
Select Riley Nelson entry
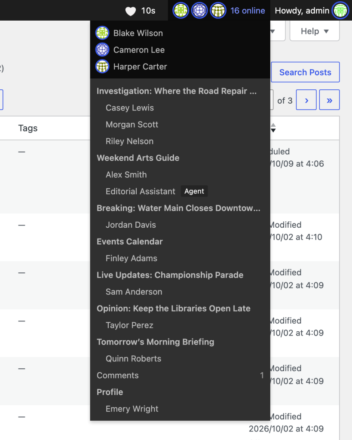[x=130, y=141]
